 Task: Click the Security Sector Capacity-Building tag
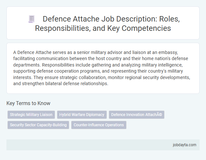[38, 125]
